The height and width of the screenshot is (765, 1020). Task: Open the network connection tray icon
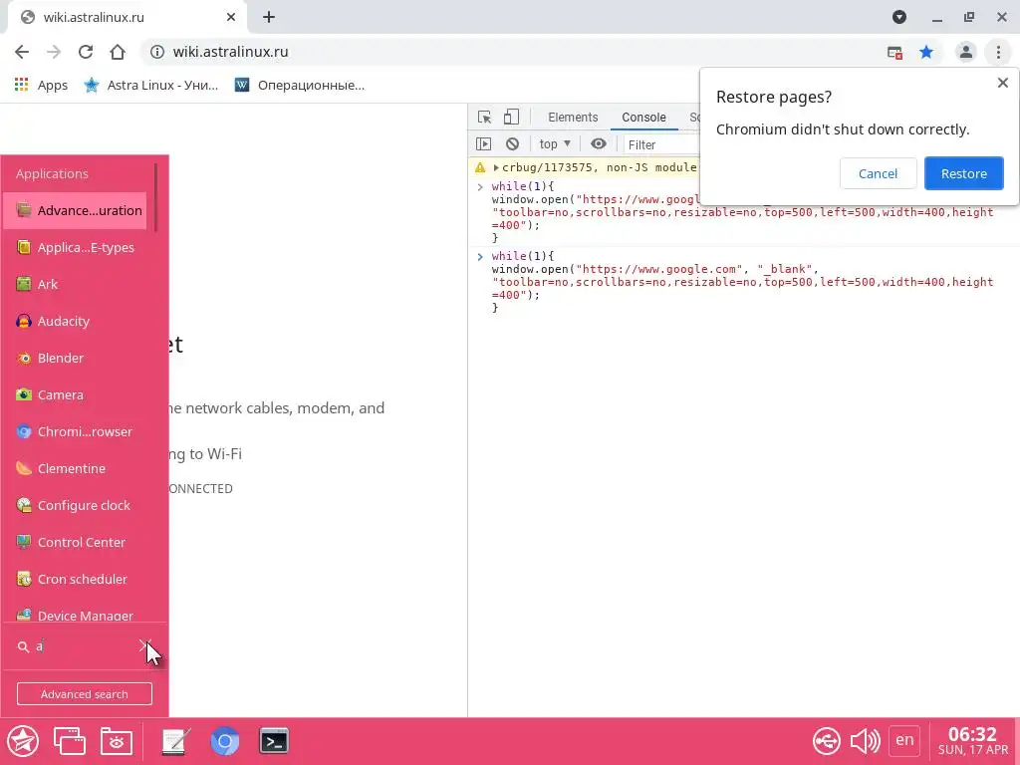[826, 741]
